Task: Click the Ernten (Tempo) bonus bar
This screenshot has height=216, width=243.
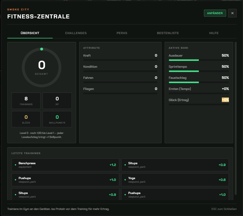Action: pyautogui.click(x=199, y=93)
